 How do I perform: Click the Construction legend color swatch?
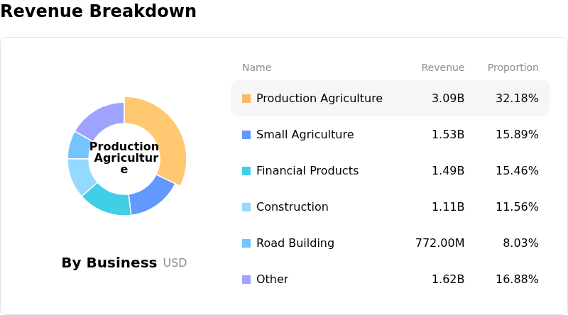tap(246, 207)
